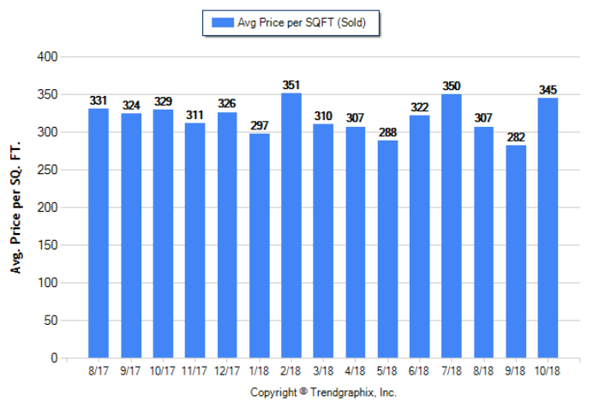The height and width of the screenshot is (402, 599).
Task: Click the Avg Price per SQFT legend label
Action: (x=301, y=23)
